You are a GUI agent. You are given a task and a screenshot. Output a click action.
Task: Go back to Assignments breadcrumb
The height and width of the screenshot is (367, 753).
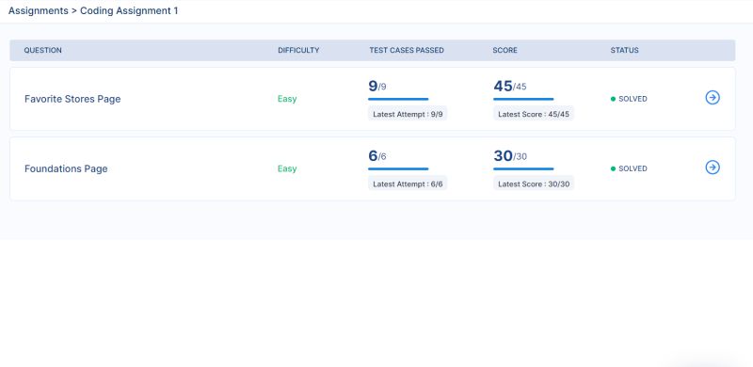click(39, 10)
